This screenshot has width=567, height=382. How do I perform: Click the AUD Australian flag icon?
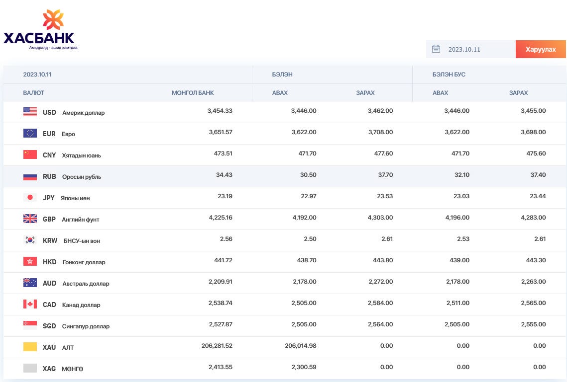coord(30,283)
